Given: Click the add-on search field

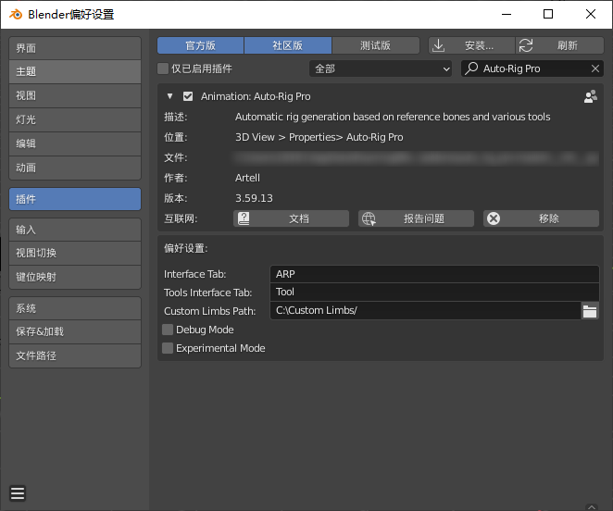Looking at the screenshot, I should pyautogui.click(x=532, y=69).
